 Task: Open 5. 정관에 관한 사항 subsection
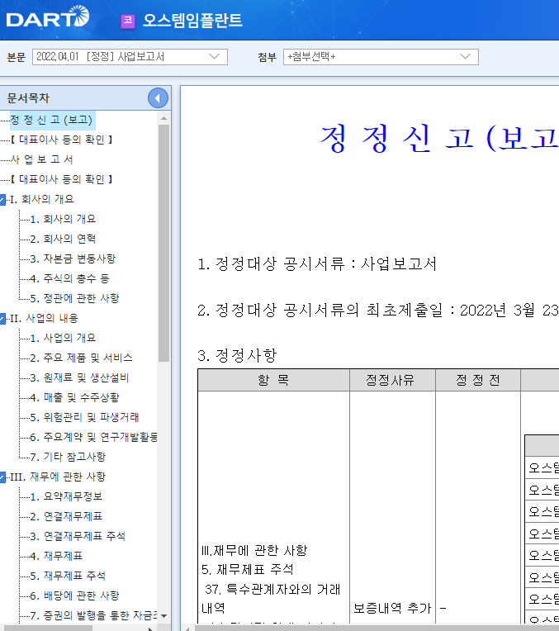74,298
